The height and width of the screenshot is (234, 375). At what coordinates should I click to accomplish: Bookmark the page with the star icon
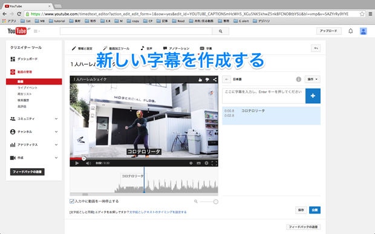tap(362, 14)
